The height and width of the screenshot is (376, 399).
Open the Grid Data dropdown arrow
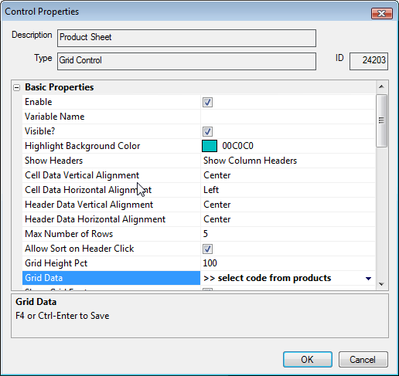click(x=368, y=278)
